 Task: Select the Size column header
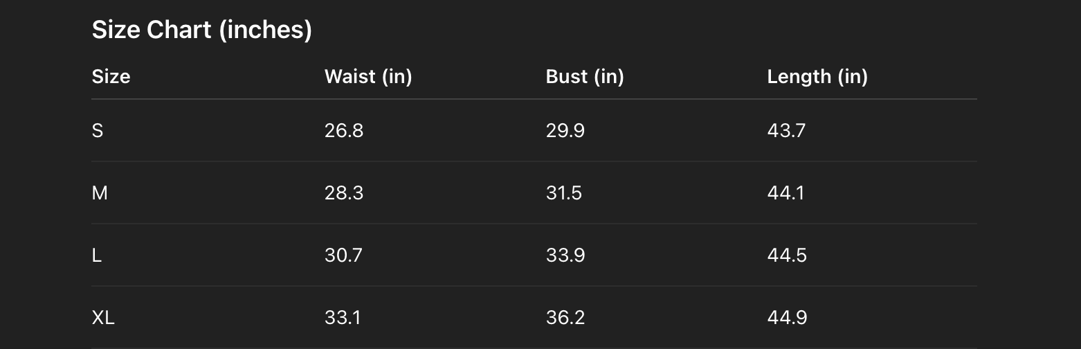pyautogui.click(x=111, y=76)
